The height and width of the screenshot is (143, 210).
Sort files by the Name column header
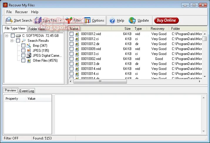(90, 29)
